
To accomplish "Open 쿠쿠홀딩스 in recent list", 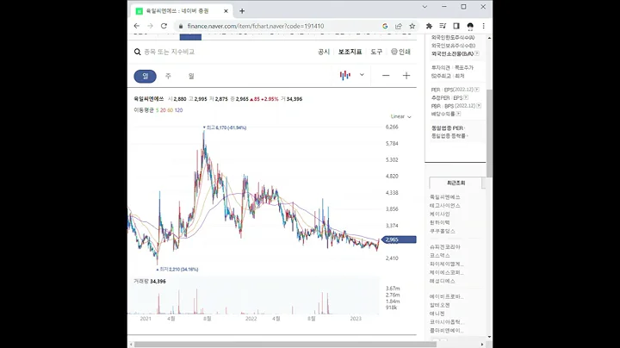I will tap(443, 231).
